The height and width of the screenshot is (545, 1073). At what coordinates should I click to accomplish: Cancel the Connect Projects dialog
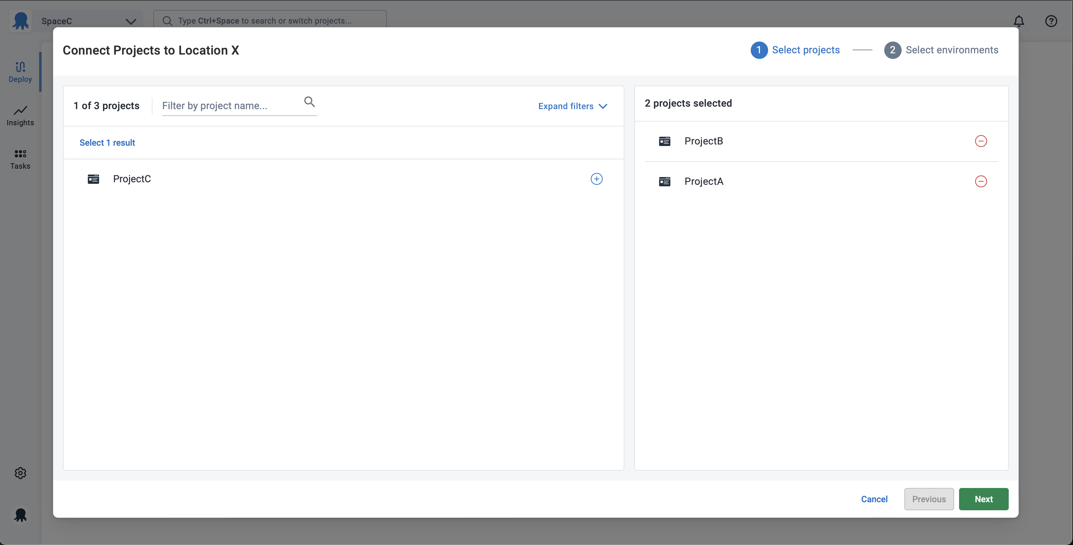[874, 499]
